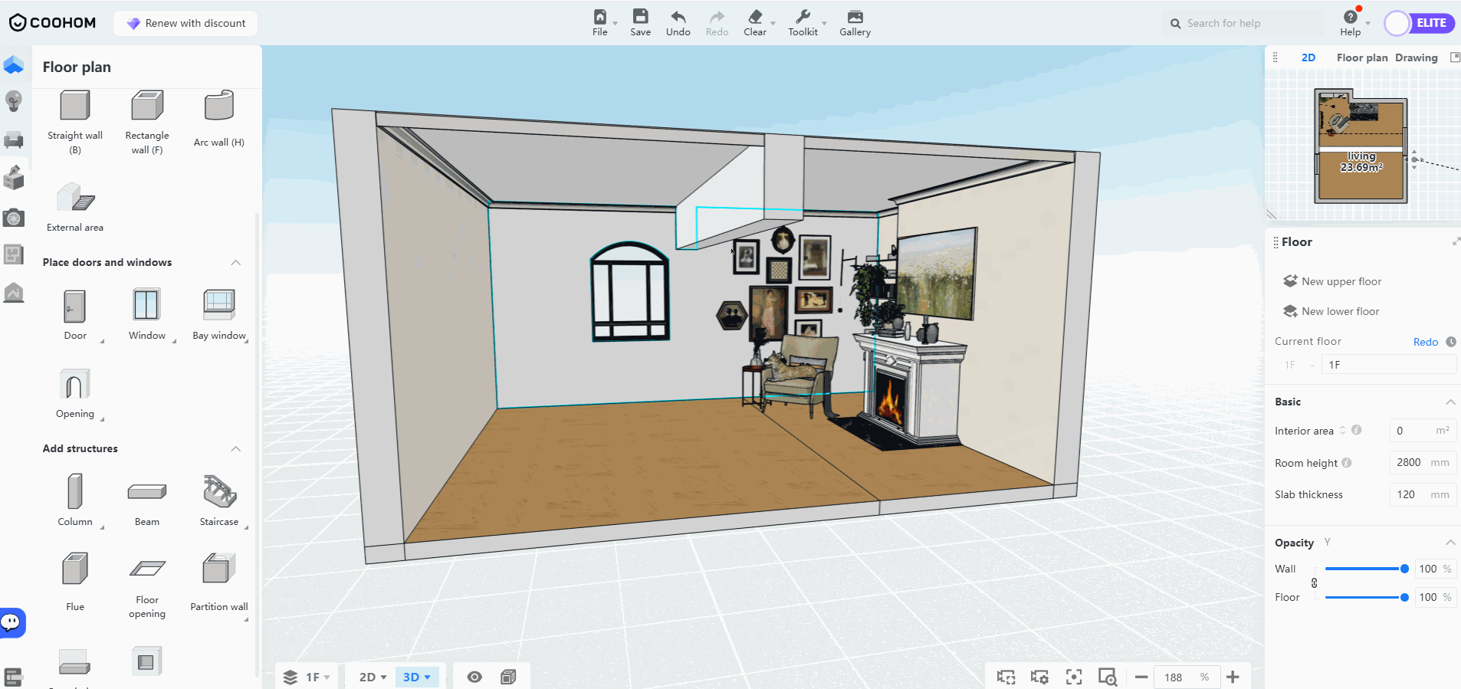Screen dimensions: 1461x689
Task: Switch to 3D view mode
Action: point(416,677)
